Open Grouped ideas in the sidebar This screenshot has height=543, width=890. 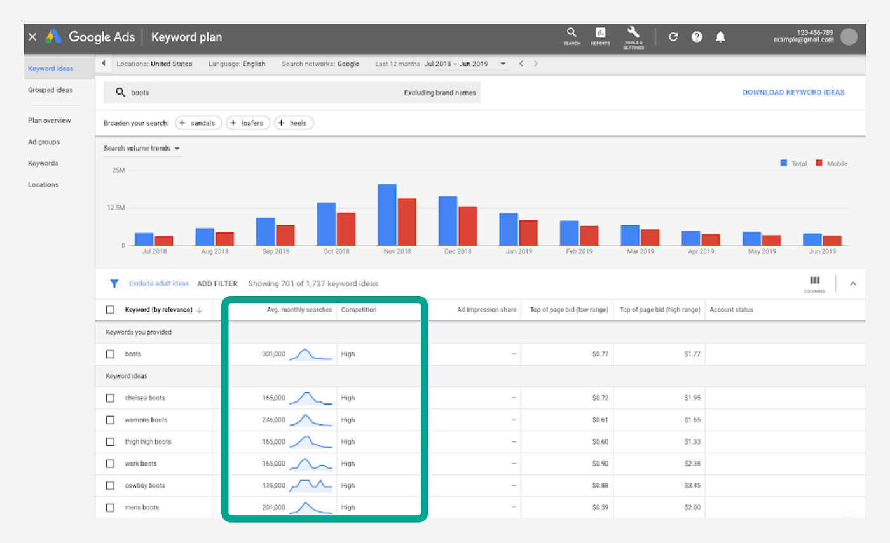tap(50, 90)
